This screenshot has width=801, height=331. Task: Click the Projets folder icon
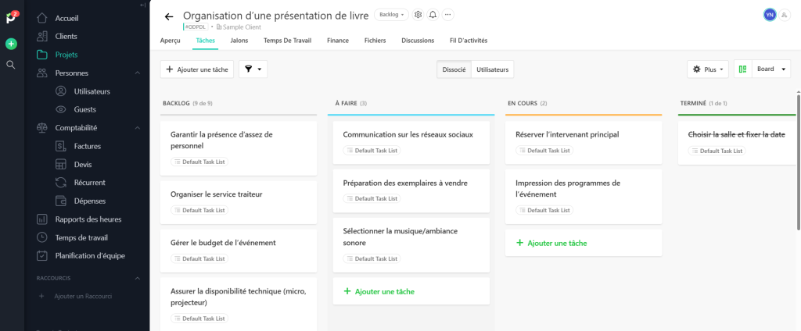[x=42, y=55]
